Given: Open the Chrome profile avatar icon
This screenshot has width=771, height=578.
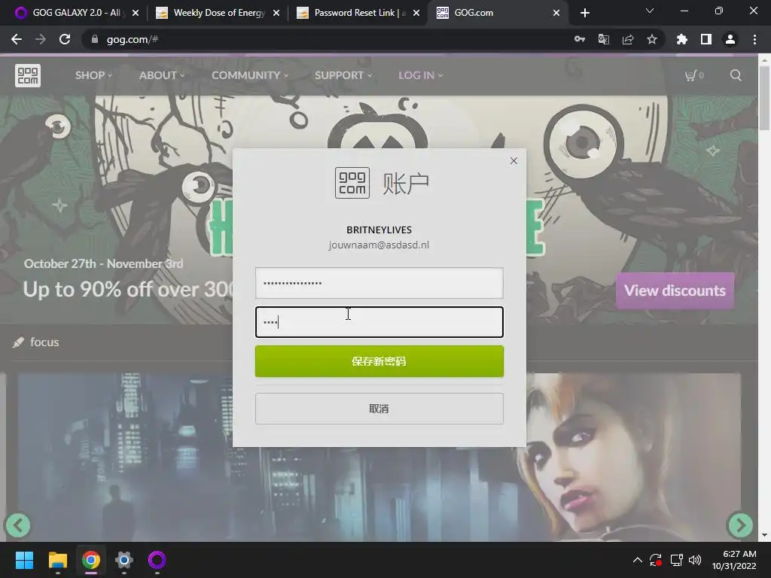Looking at the screenshot, I should (730, 39).
